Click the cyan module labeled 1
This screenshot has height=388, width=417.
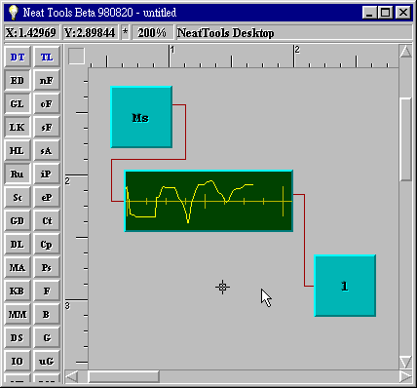pos(345,286)
